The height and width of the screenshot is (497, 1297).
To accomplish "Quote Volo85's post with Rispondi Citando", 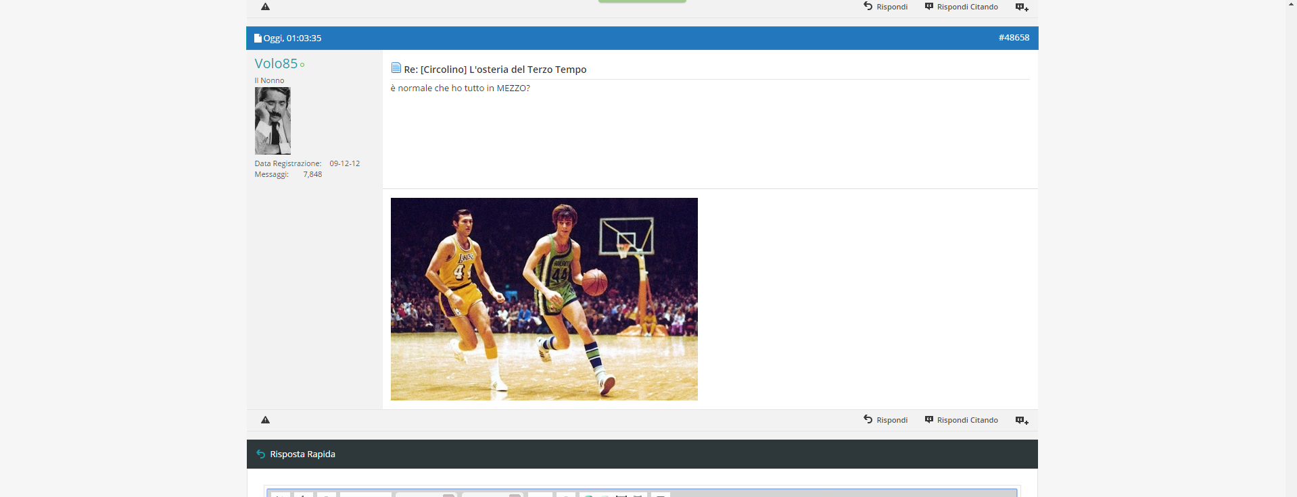I will pos(961,420).
